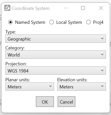Close the Coordinate System dialog
The image size is (111, 115).
tap(101, 8)
